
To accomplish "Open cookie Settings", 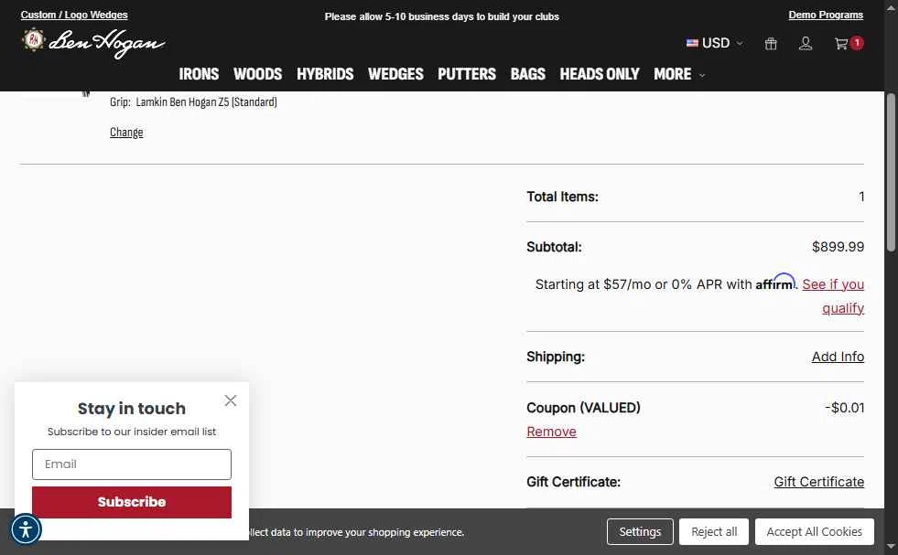I will click(640, 531).
